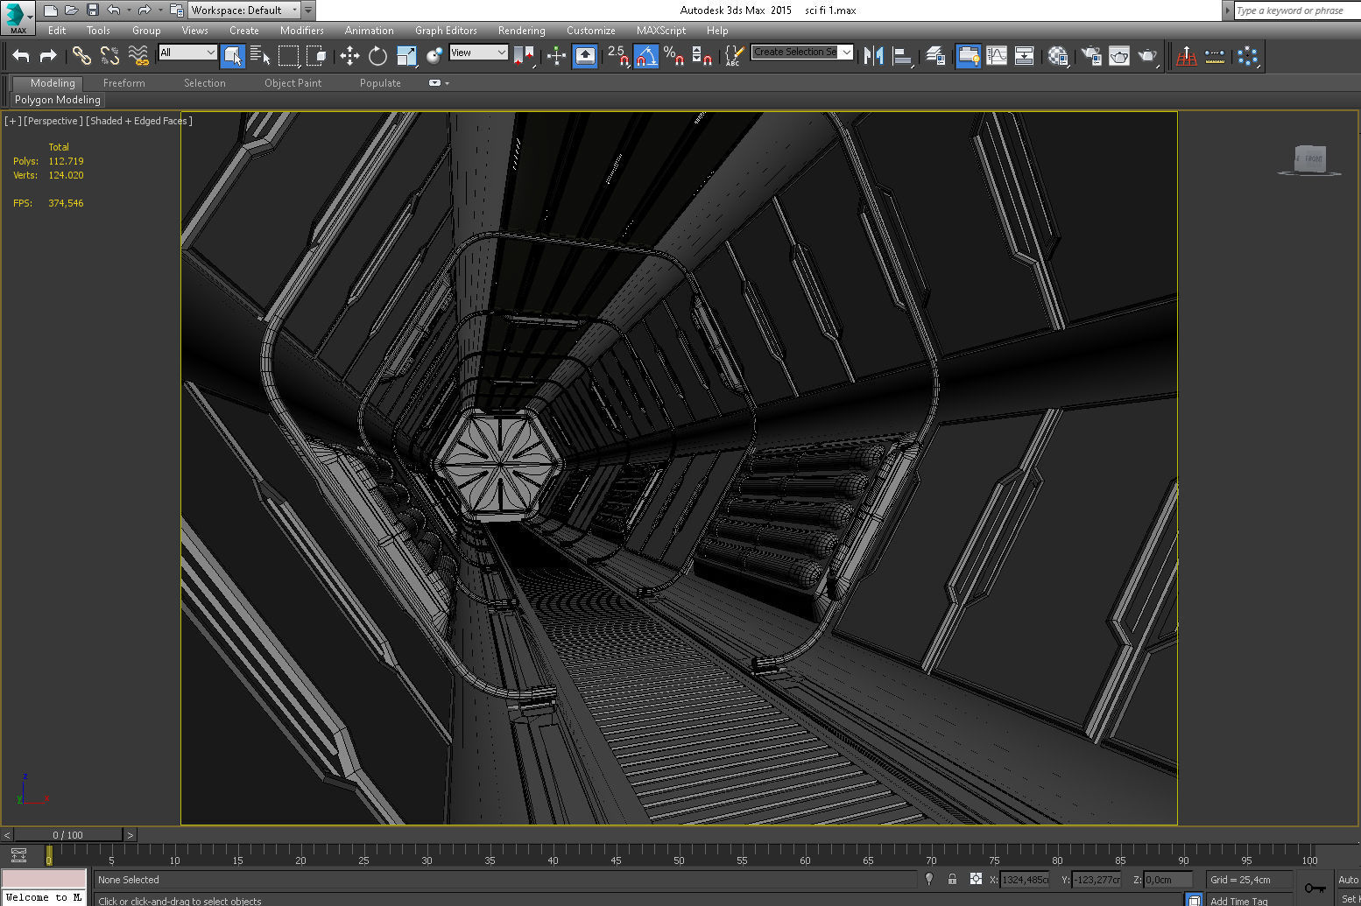Click the Align tool icon
This screenshot has width=1361, height=906.
click(x=902, y=56)
